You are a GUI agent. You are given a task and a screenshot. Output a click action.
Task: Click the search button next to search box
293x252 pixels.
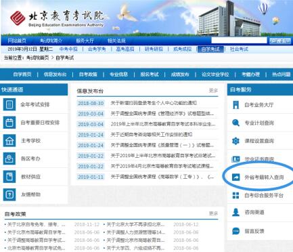280,41
